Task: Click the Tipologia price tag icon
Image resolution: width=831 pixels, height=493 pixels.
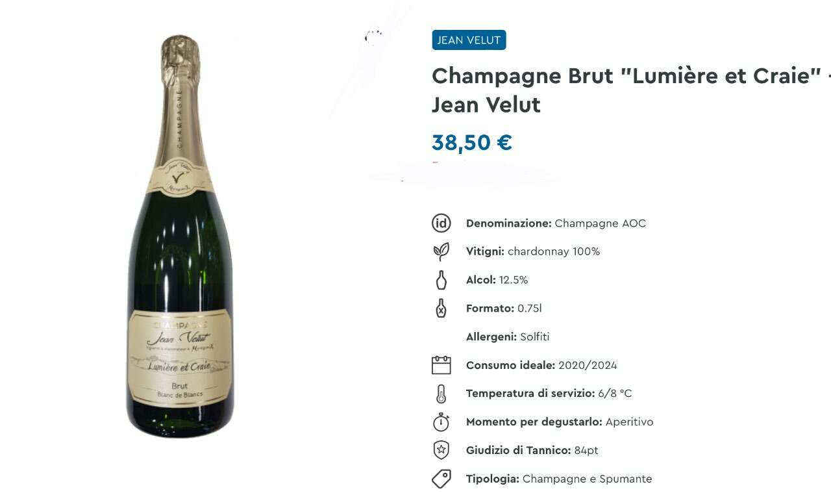Action: coord(441,479)
